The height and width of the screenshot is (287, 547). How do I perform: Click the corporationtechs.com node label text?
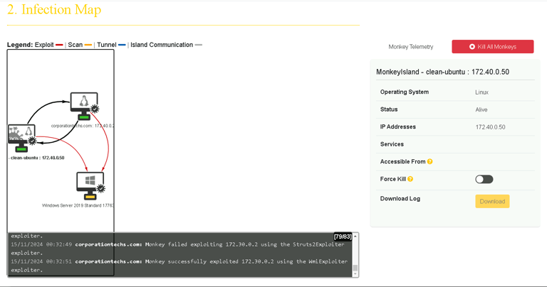coord(83,126)
